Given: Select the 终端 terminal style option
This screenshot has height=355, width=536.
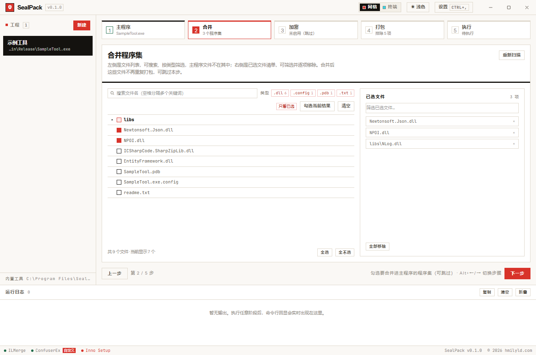Looking at the screenshot, I should [390, 7].
